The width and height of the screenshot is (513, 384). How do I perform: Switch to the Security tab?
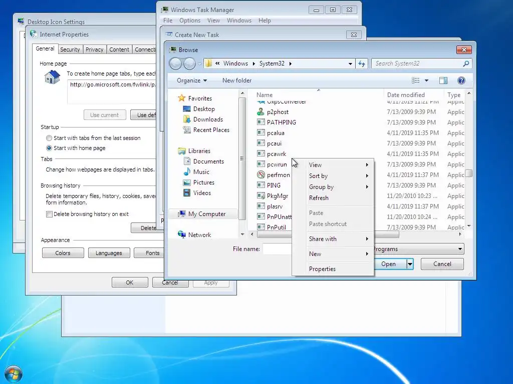point(70,49)
